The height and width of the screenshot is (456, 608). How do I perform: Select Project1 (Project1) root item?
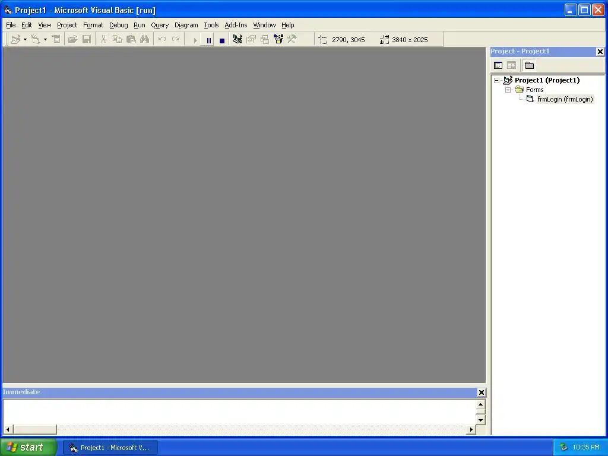coord(547,80)
